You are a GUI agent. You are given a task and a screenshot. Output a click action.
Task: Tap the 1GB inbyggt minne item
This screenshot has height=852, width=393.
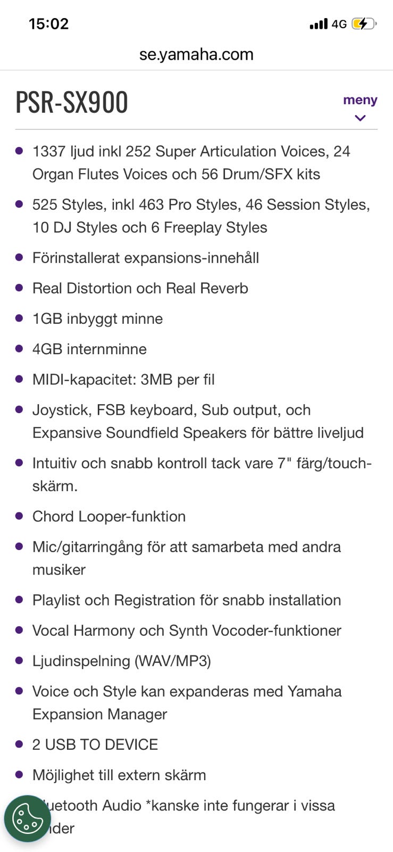[x=98, y=318]
